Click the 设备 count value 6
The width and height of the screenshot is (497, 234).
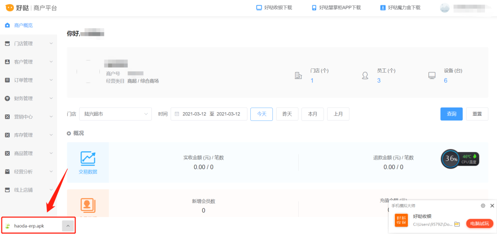coord(445,80)
